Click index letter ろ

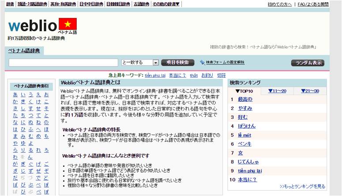46,150
